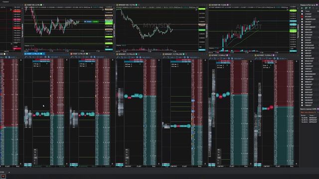
Task: Select second FUSDT order book tab
Action: [x=80, y=54]
